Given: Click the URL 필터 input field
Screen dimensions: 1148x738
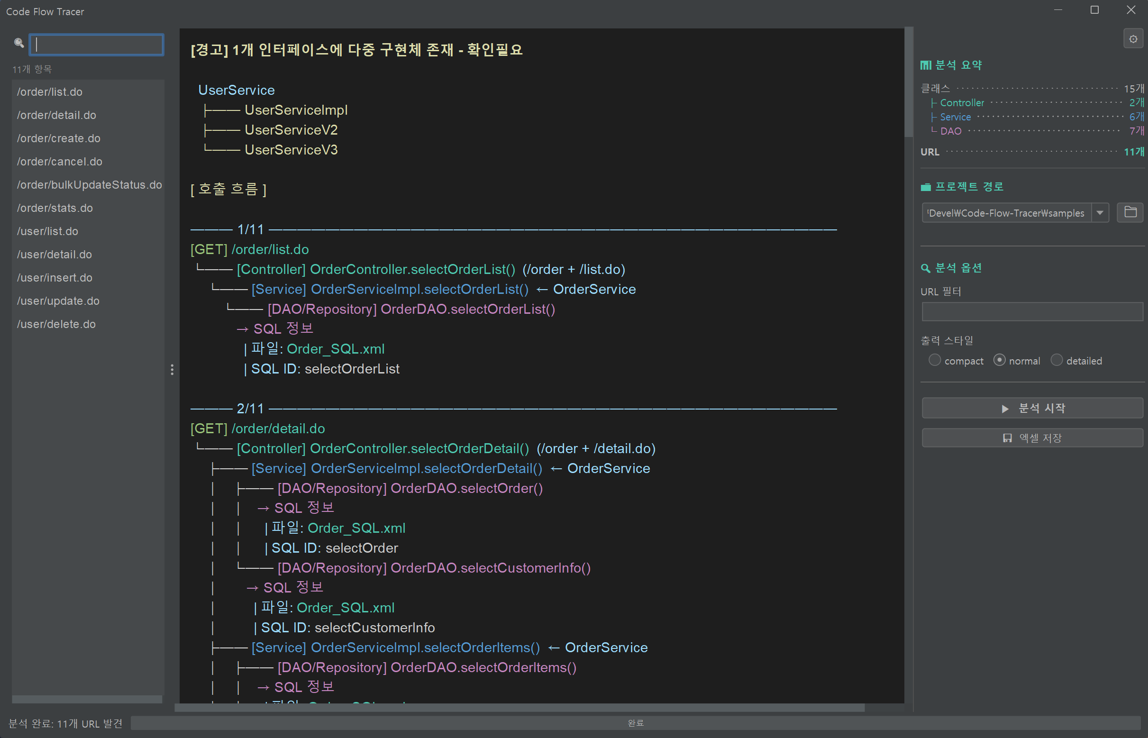Looking at the screenshot, I should (1032, 312).
